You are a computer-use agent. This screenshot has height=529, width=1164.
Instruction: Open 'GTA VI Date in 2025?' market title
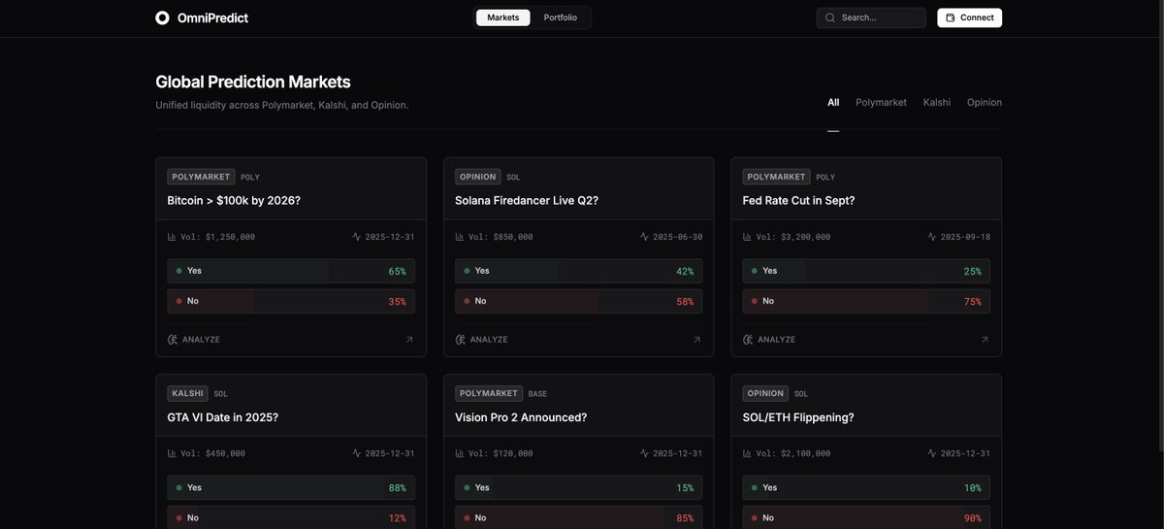click(x=223, y=417)
